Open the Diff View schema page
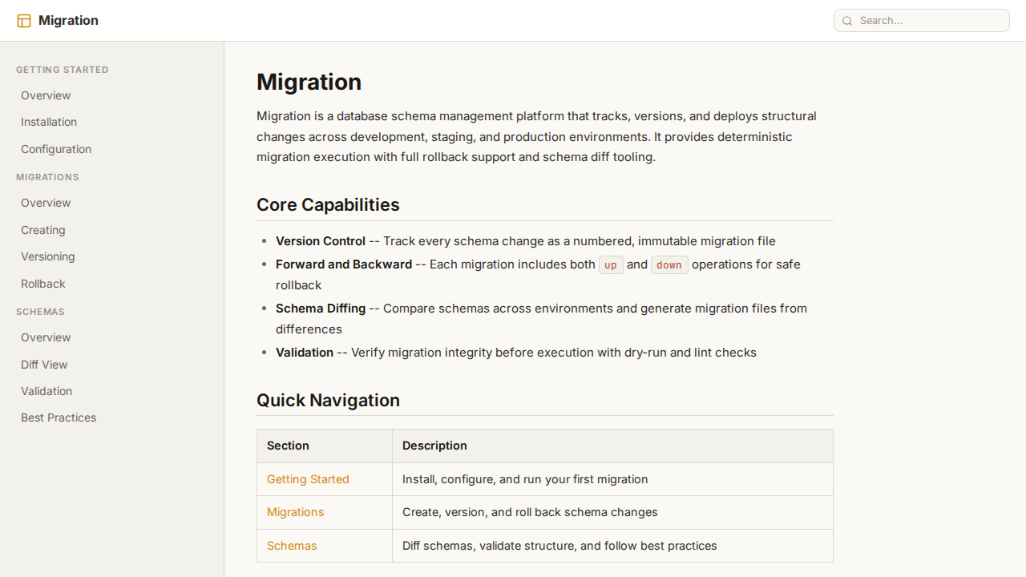The height and width of the screenshot is (577, 1026). tap(44, 365)
